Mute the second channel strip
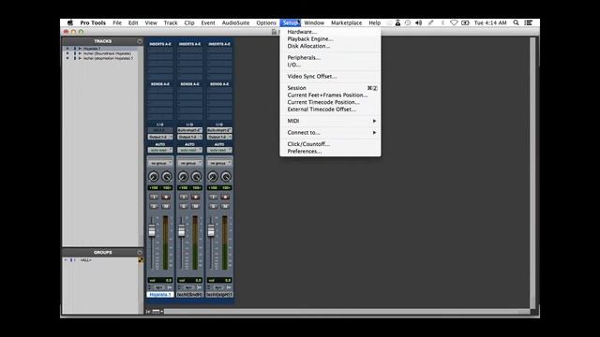The height and width of the screenshot is (337, 600). tap(196, 206)
